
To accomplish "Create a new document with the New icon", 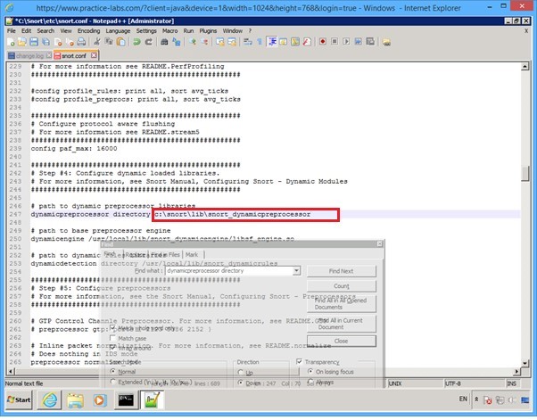I will tap(11, 42).
